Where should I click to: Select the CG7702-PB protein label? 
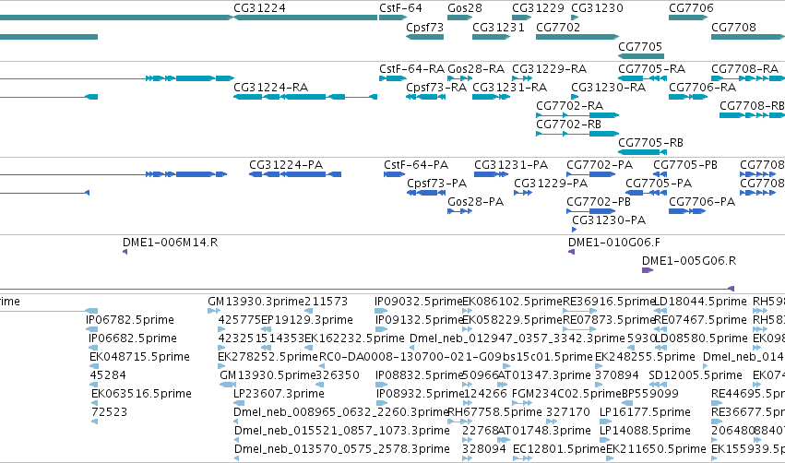click(599, 202)
